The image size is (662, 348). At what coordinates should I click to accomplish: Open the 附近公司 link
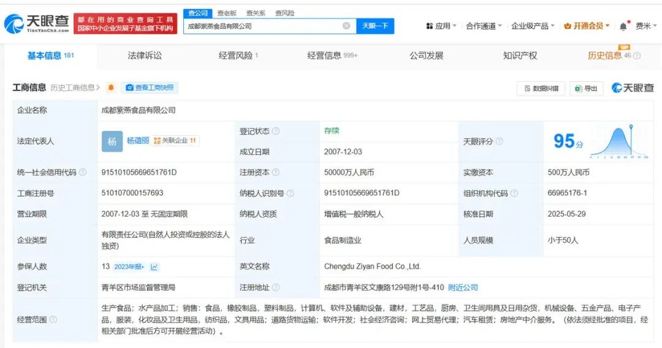[463, 287]
